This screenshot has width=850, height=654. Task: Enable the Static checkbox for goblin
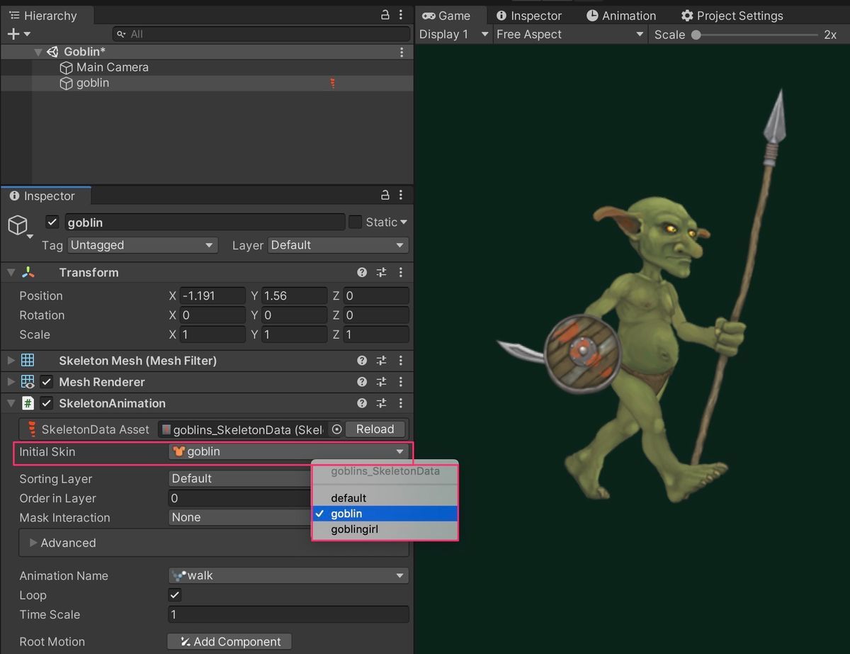(354, 222)
